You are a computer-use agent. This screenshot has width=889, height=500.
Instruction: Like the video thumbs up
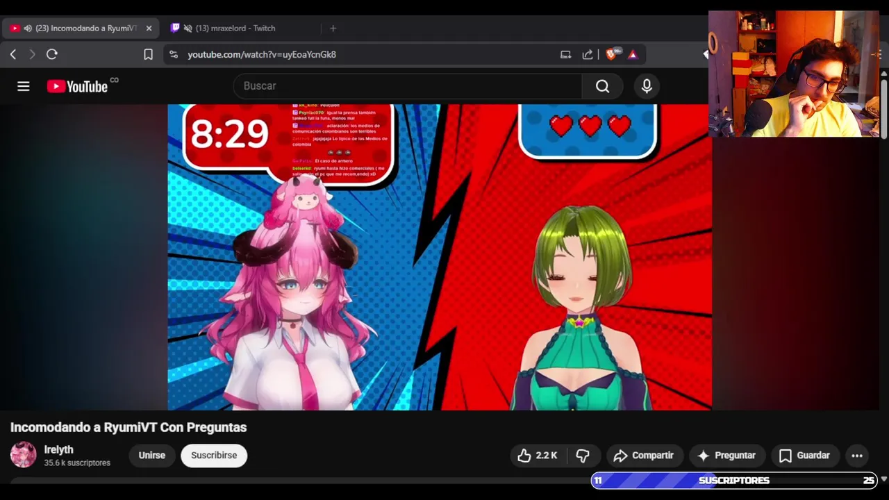tap(538, 456)
